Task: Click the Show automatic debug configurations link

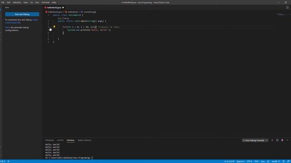Action: point(8,27)
